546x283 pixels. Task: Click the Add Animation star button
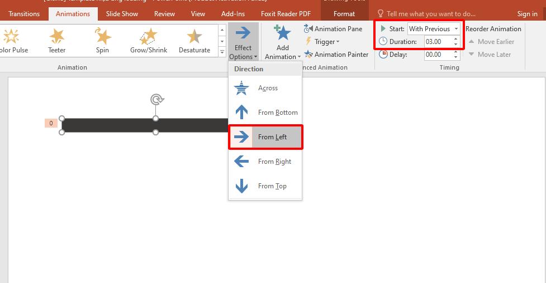coord(282,42)
